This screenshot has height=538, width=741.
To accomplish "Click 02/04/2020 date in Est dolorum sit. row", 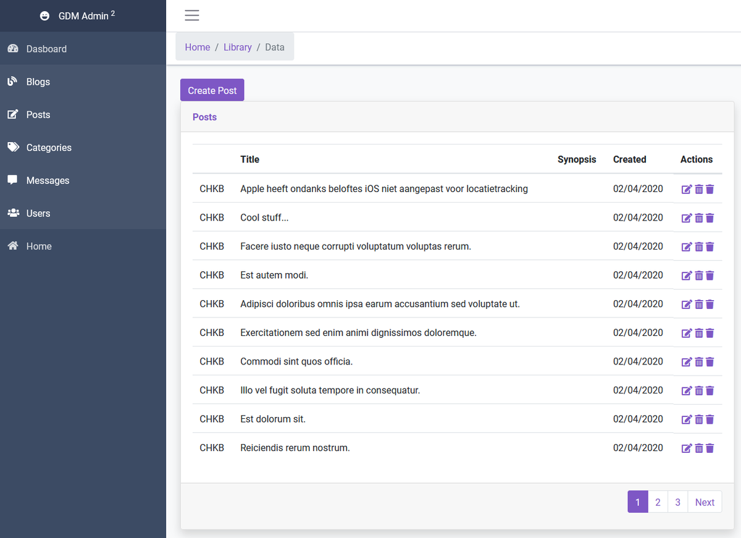I will click(638, 419).
